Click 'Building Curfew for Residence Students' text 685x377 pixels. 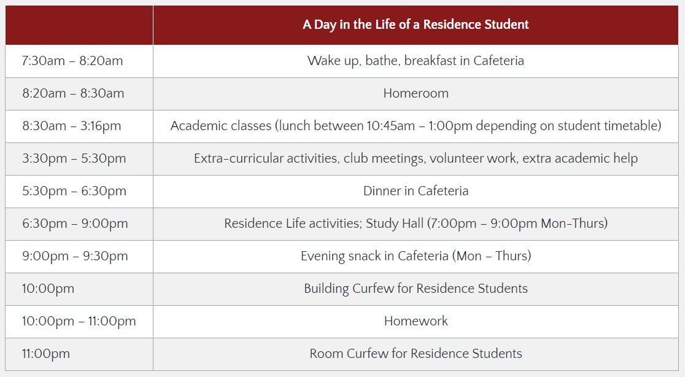(x=416, y=289)
